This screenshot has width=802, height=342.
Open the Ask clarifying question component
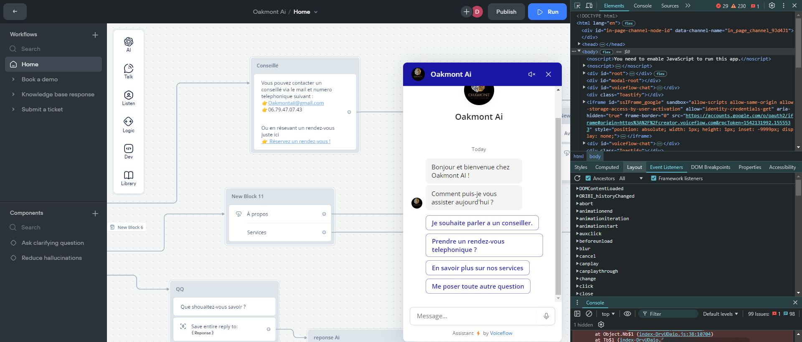pos(53,243)
